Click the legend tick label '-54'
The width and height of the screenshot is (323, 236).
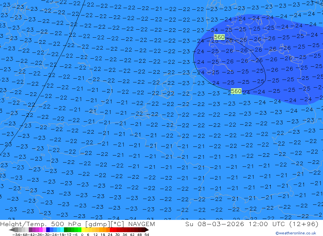click(x=16, y=235)
